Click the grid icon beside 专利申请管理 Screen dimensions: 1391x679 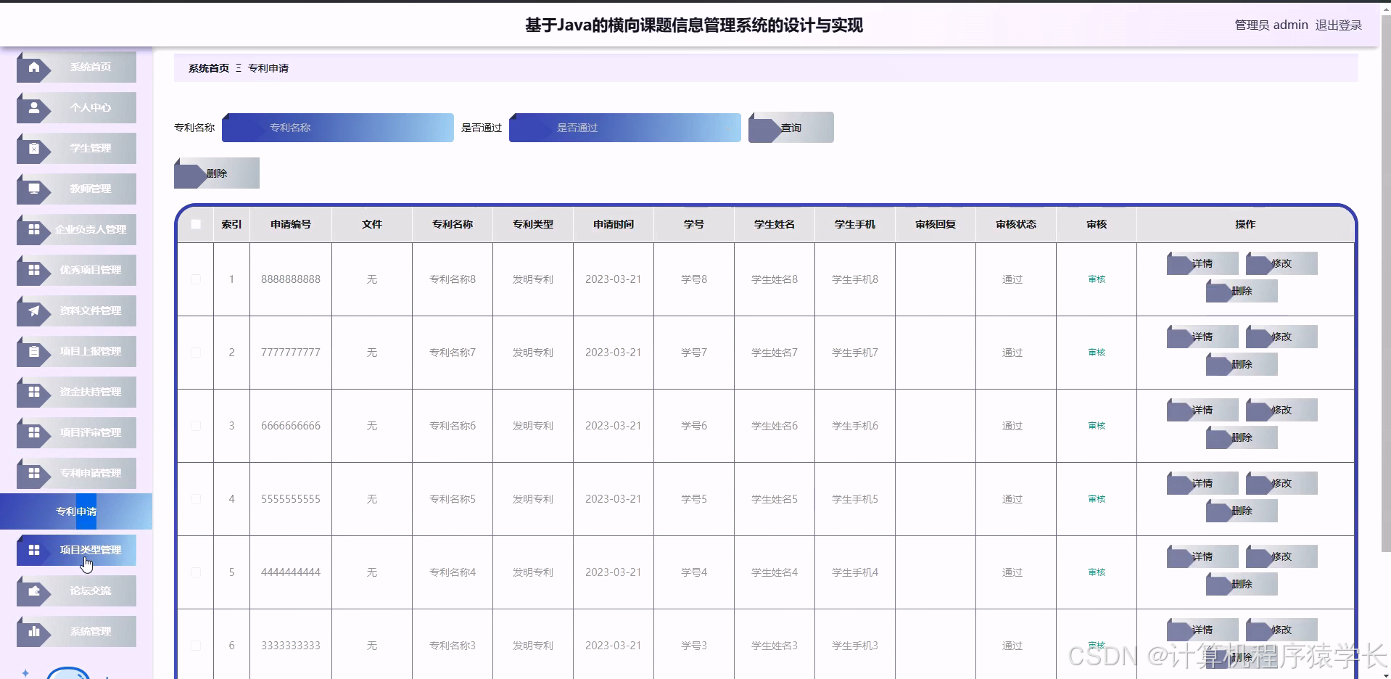click(x=34, y=473)
